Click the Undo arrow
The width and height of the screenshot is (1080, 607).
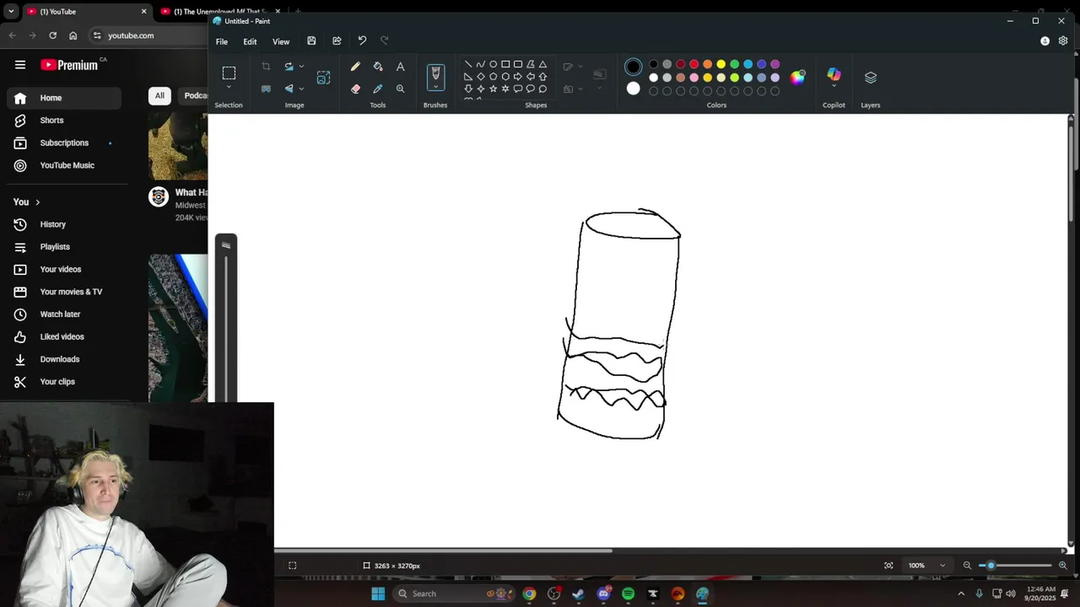pos(362,40)
